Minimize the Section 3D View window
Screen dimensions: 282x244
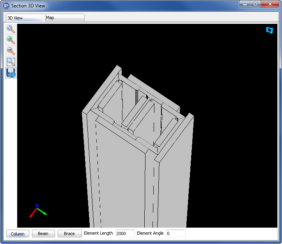click(x=245, y=4)
